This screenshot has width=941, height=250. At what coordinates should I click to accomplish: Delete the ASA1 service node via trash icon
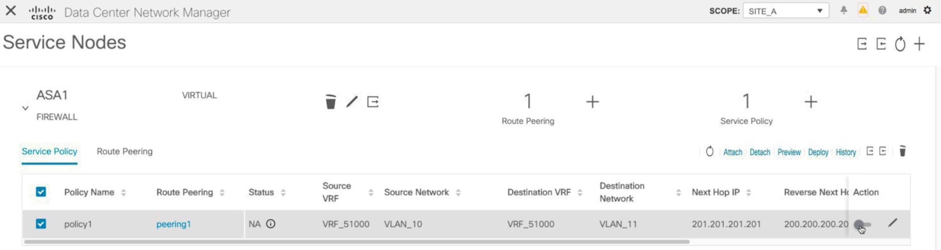(x=330, y=102)
